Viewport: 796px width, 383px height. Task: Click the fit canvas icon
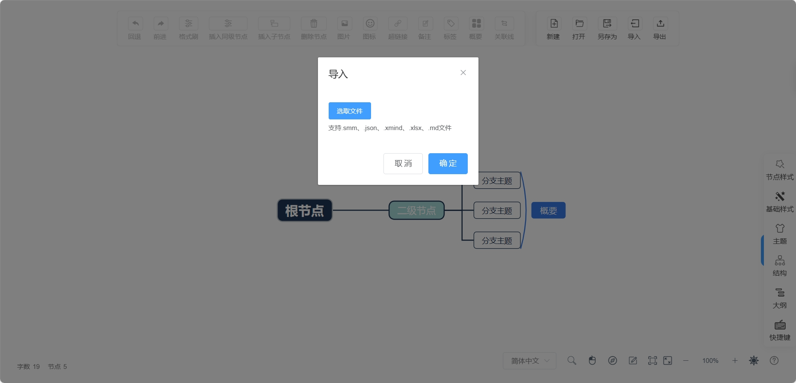click(x=652, y=360)
